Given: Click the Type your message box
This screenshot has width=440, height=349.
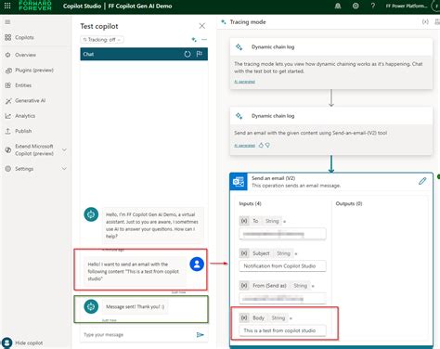Looking at the screenshot, I should coord(137,335).
